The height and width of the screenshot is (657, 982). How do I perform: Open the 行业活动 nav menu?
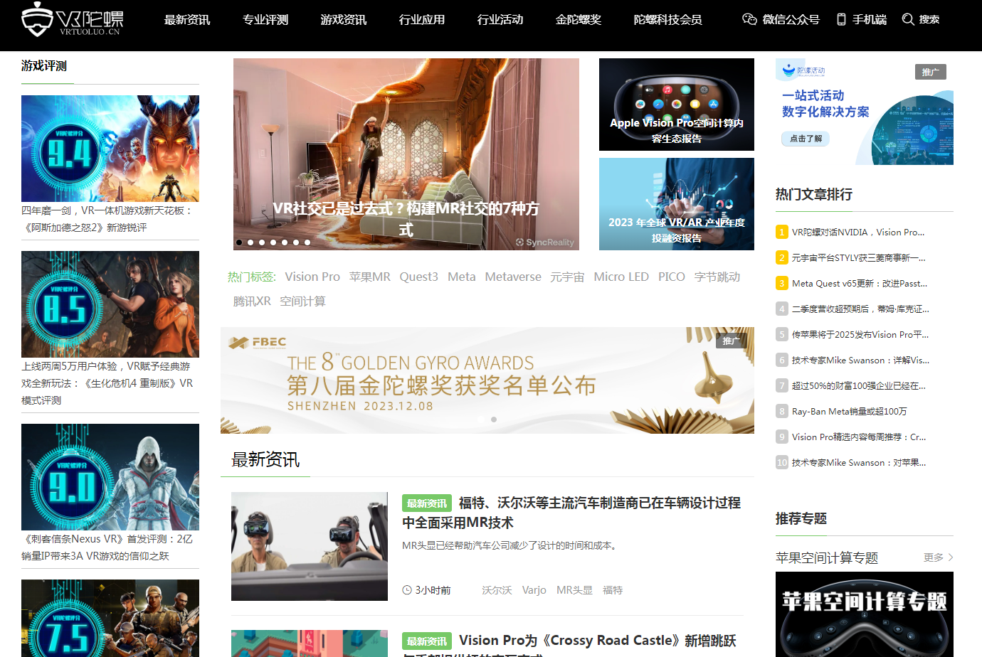point(500,20)
